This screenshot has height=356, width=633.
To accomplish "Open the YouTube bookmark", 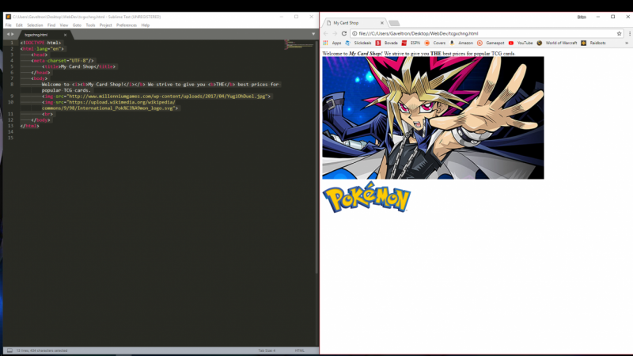I will tap(521, 43).
